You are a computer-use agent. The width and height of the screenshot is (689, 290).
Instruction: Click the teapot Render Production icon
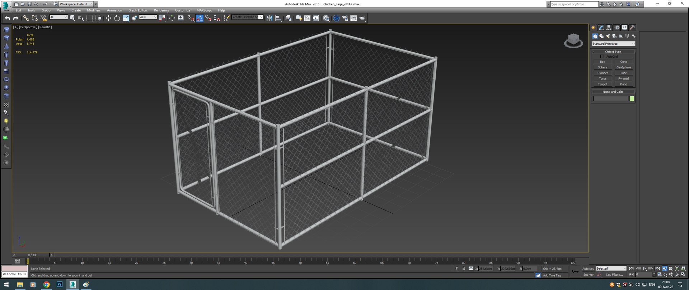pos(362,18)
